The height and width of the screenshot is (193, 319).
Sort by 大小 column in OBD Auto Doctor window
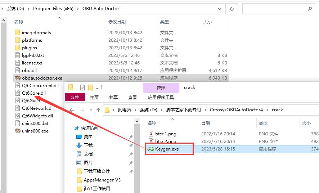208,22
